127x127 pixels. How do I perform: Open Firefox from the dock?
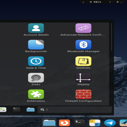click(64, 123)
